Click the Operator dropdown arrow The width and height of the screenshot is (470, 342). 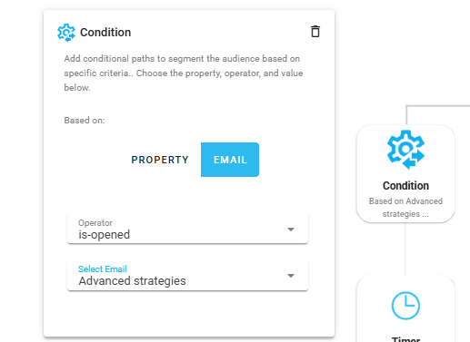(291, 230)
